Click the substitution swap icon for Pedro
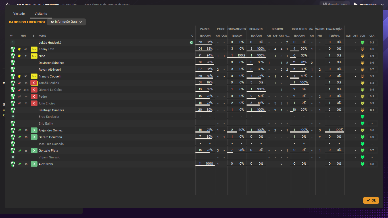This screenshot has height=218, width=388. 20,97
